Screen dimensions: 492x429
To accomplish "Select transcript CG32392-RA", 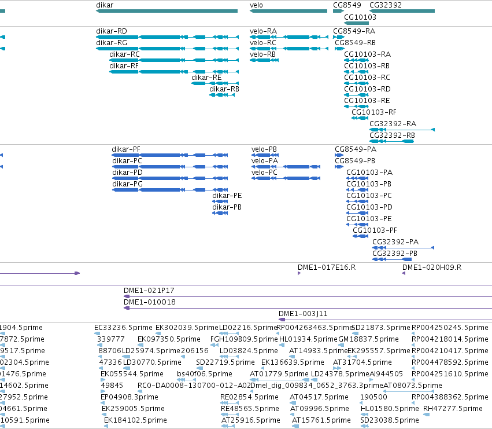I will coord(393,124).
